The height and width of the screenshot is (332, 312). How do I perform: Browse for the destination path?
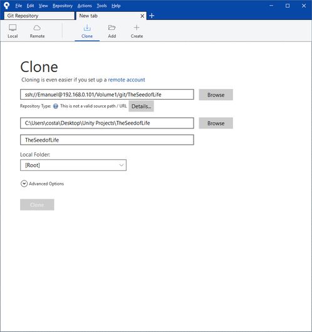[216, 123]
